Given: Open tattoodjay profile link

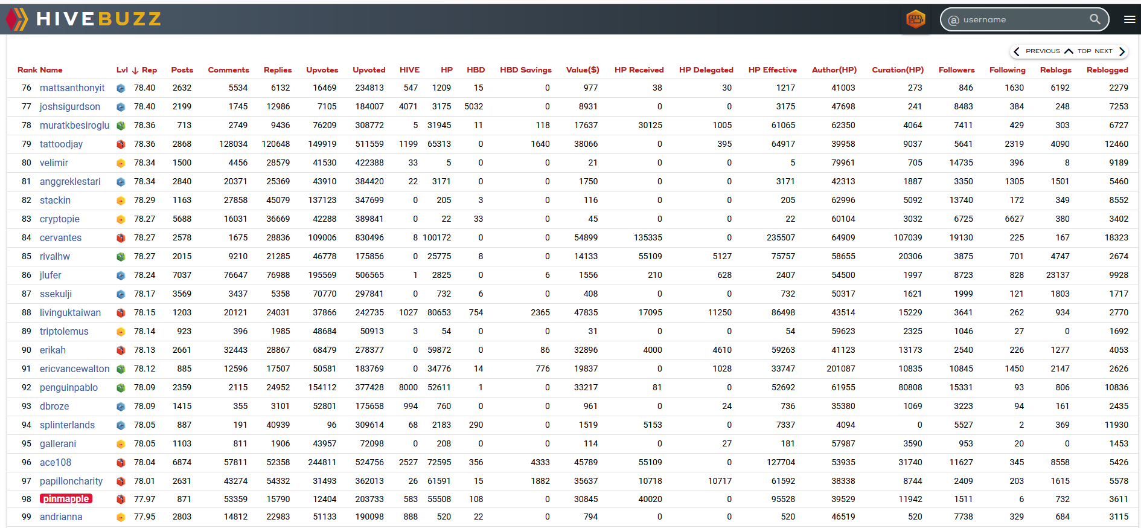Looking at the screenshot, I should point(61,144).
